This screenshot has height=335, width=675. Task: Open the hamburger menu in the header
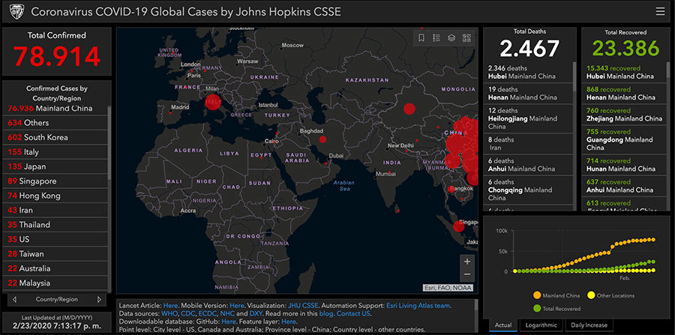tap(660, 11)
